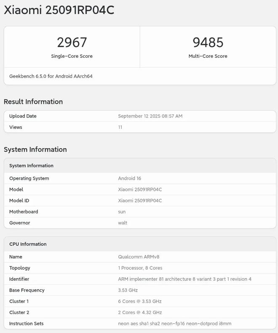Select the Governor value walt
The image size is (278, 333).
[123, 223]
